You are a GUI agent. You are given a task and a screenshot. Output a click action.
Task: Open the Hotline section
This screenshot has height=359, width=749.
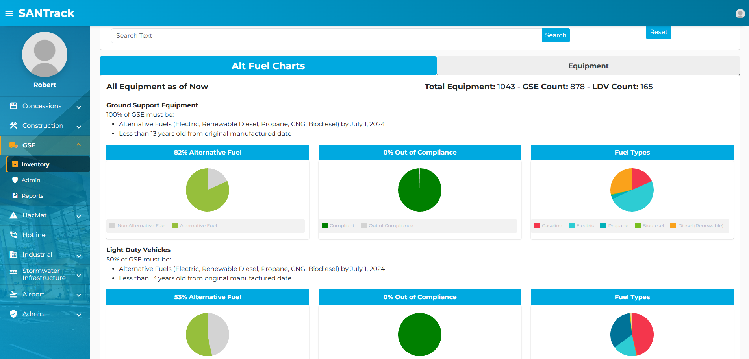click(45, 235)
